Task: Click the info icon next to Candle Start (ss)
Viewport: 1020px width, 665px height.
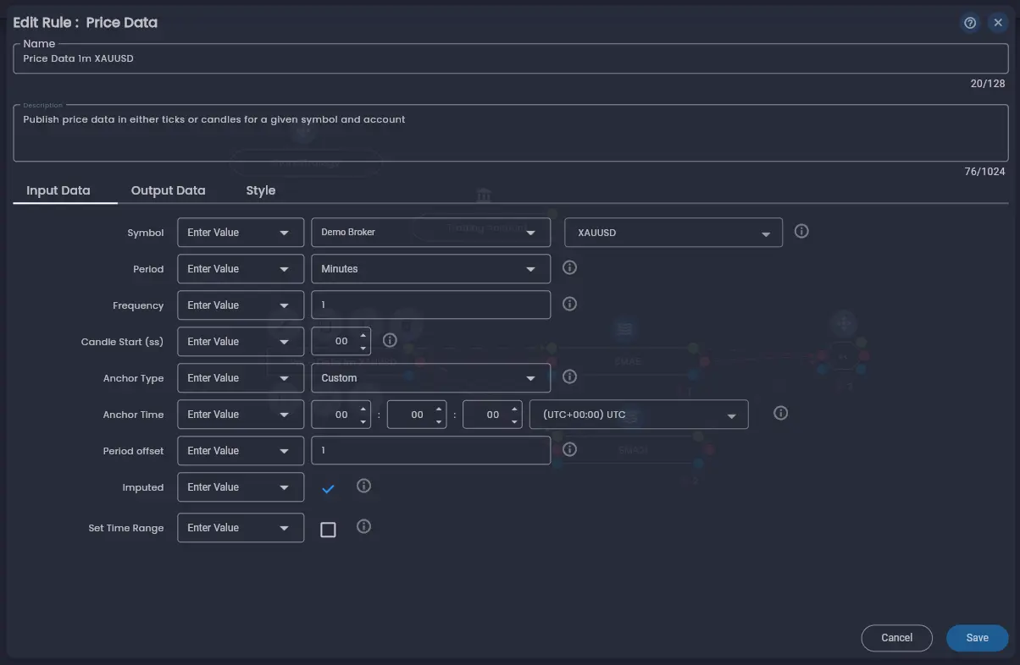Action: point(390,340)
